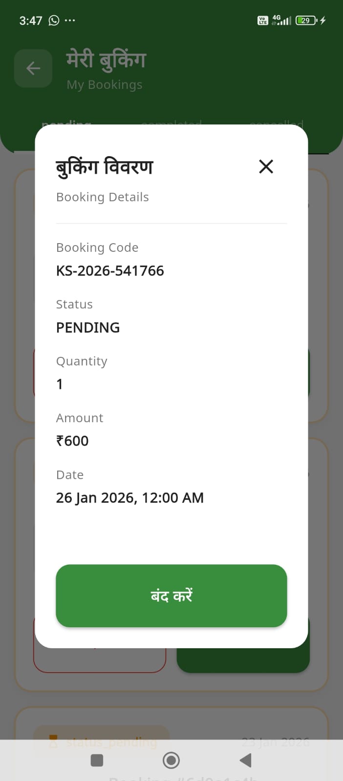Tap the 4G signal strength icon
This screenshot has width=343, height=781.
[x=281, y=20]
